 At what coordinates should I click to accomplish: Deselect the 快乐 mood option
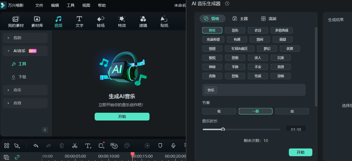tap(212, 30)
